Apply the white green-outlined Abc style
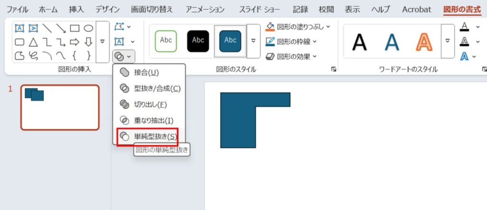487x210 pixels. [x=166, y=41]
